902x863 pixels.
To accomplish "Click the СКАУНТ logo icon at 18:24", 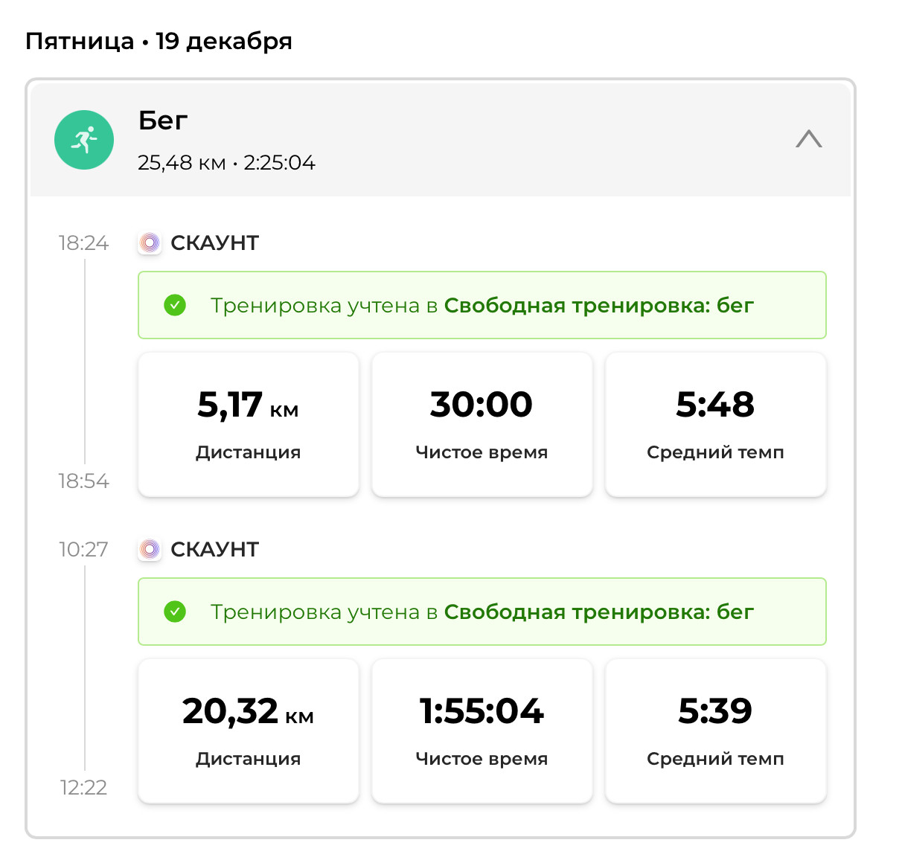I will [150, 243].
